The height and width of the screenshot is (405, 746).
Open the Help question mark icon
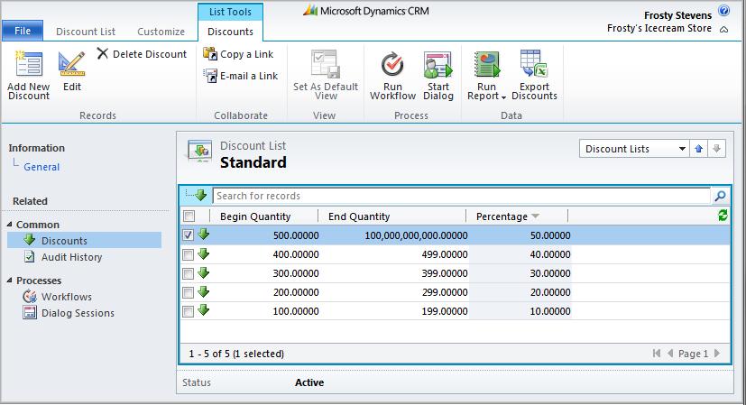click(x=723, y=11)
